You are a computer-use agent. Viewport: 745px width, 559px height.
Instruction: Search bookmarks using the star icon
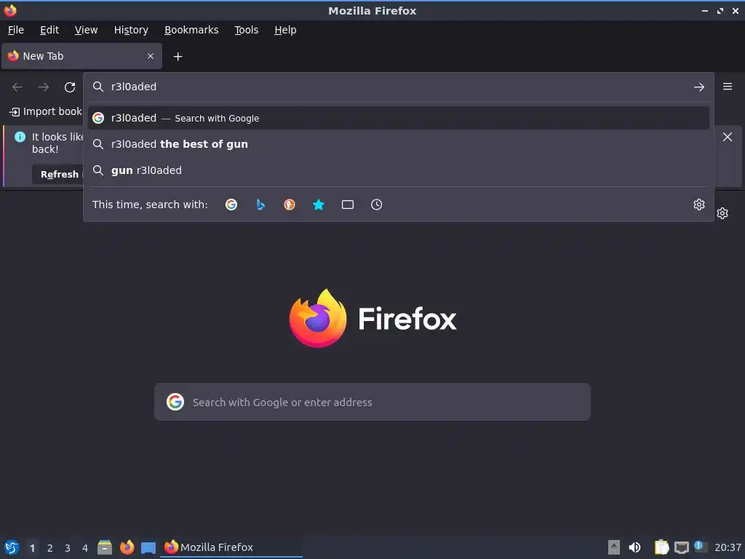pyautogui.click(x=319, y=205)
